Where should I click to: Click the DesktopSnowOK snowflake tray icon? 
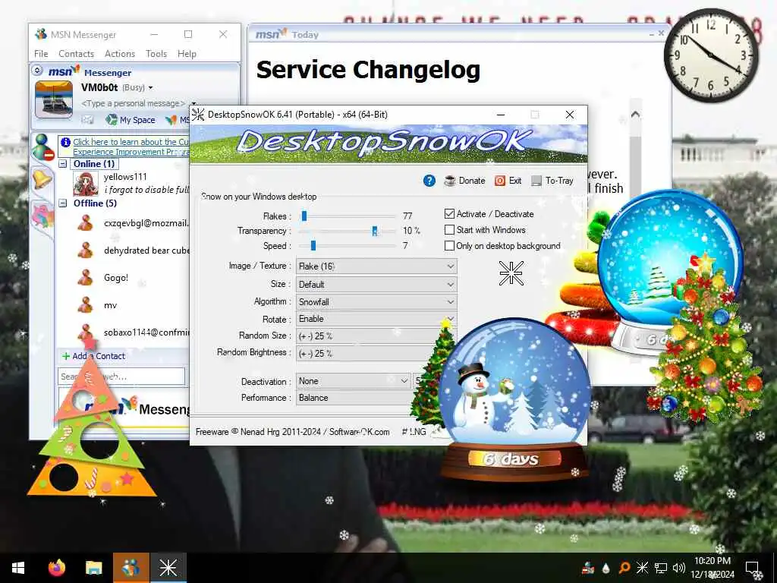[642, 568]
